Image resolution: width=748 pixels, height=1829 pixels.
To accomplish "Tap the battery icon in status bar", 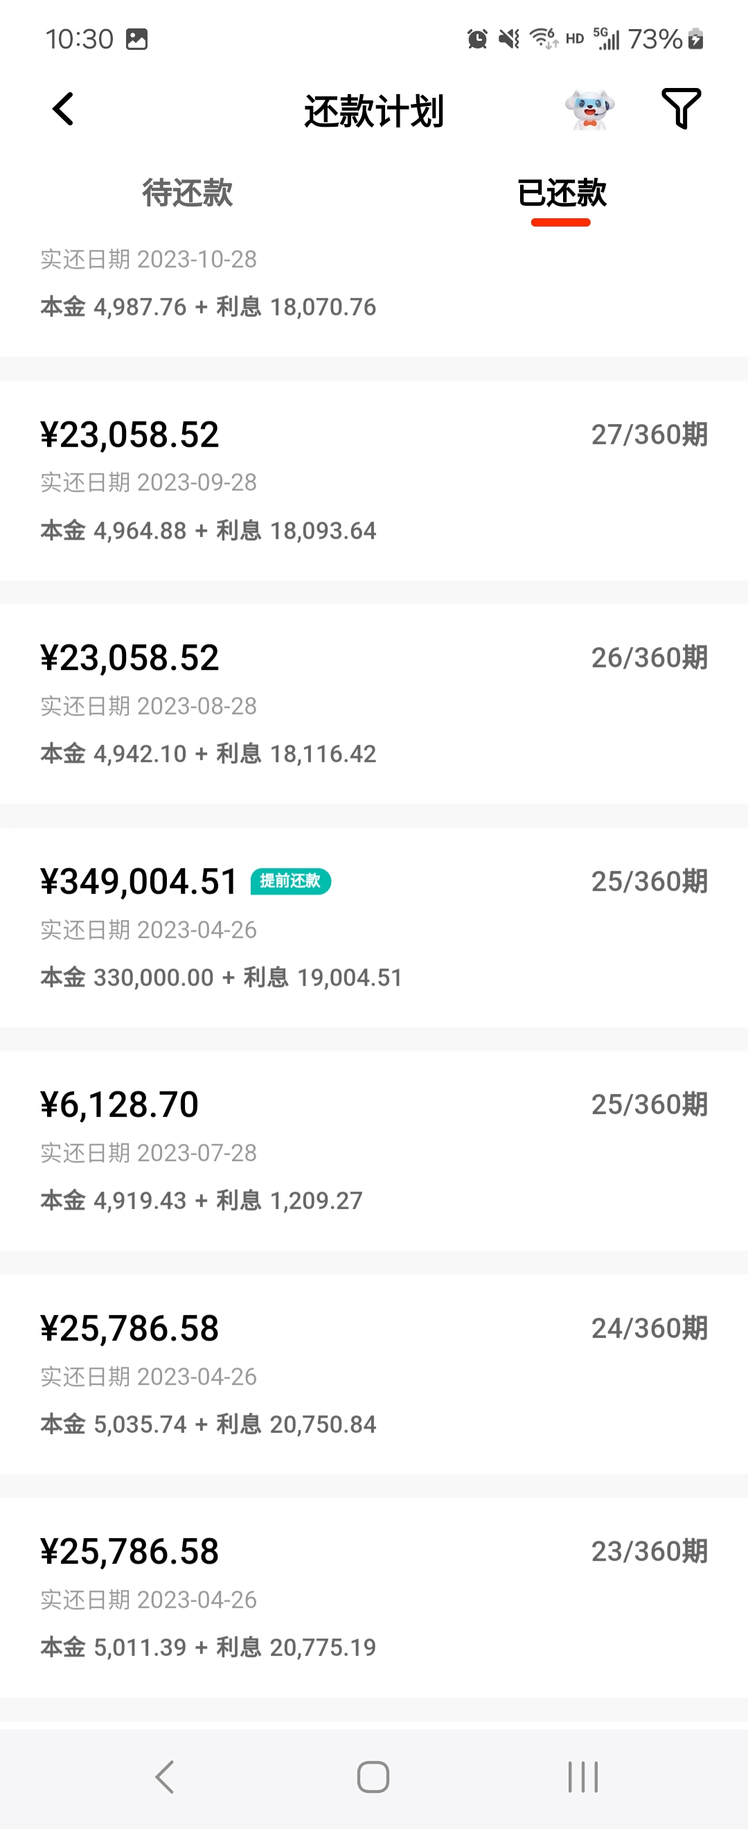I will pyautogui.click(x=696, y=39).
